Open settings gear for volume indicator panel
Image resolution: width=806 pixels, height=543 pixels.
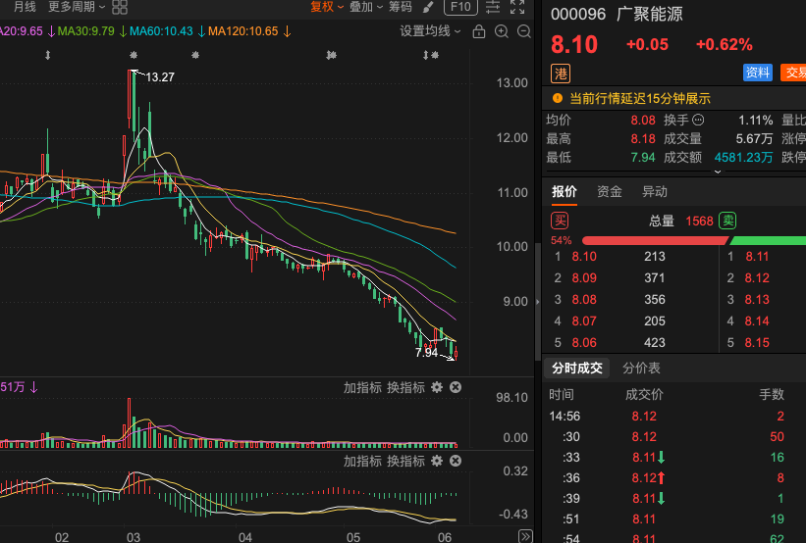[x=437, y=387]
